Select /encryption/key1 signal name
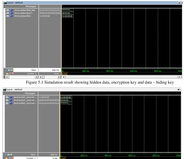184x159 pixels. click(23, 13)
